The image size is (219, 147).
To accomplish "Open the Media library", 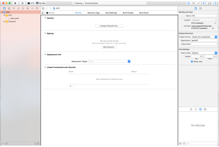I will coord(205,109).
